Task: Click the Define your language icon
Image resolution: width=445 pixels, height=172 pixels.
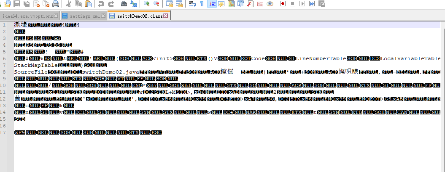Action: 221,4
